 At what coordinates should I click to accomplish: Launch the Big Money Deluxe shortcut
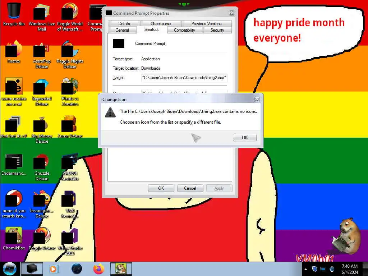click(42, 129)
